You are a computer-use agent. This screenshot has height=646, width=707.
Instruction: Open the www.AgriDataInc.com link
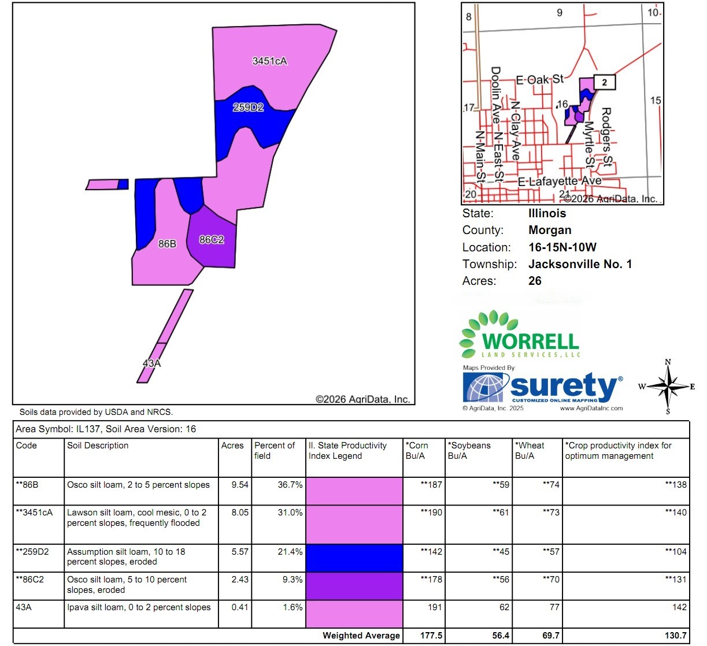[591, 408]
